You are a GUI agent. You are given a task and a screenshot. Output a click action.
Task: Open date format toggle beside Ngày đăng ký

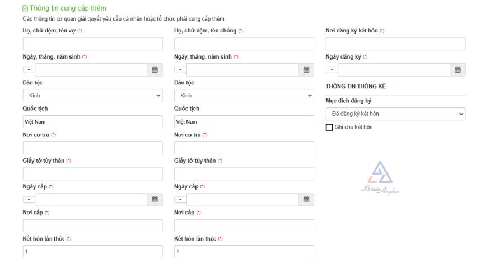coord(332,70)
